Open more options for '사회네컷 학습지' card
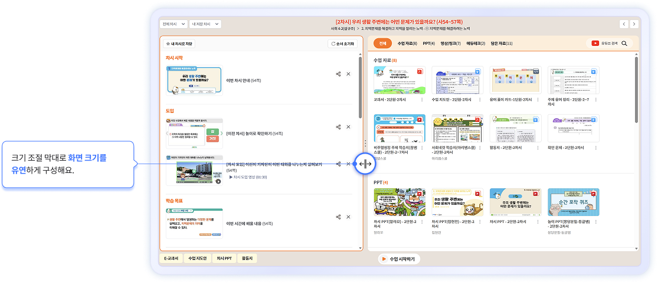This screenshot has width=658, height=283. 480,148
